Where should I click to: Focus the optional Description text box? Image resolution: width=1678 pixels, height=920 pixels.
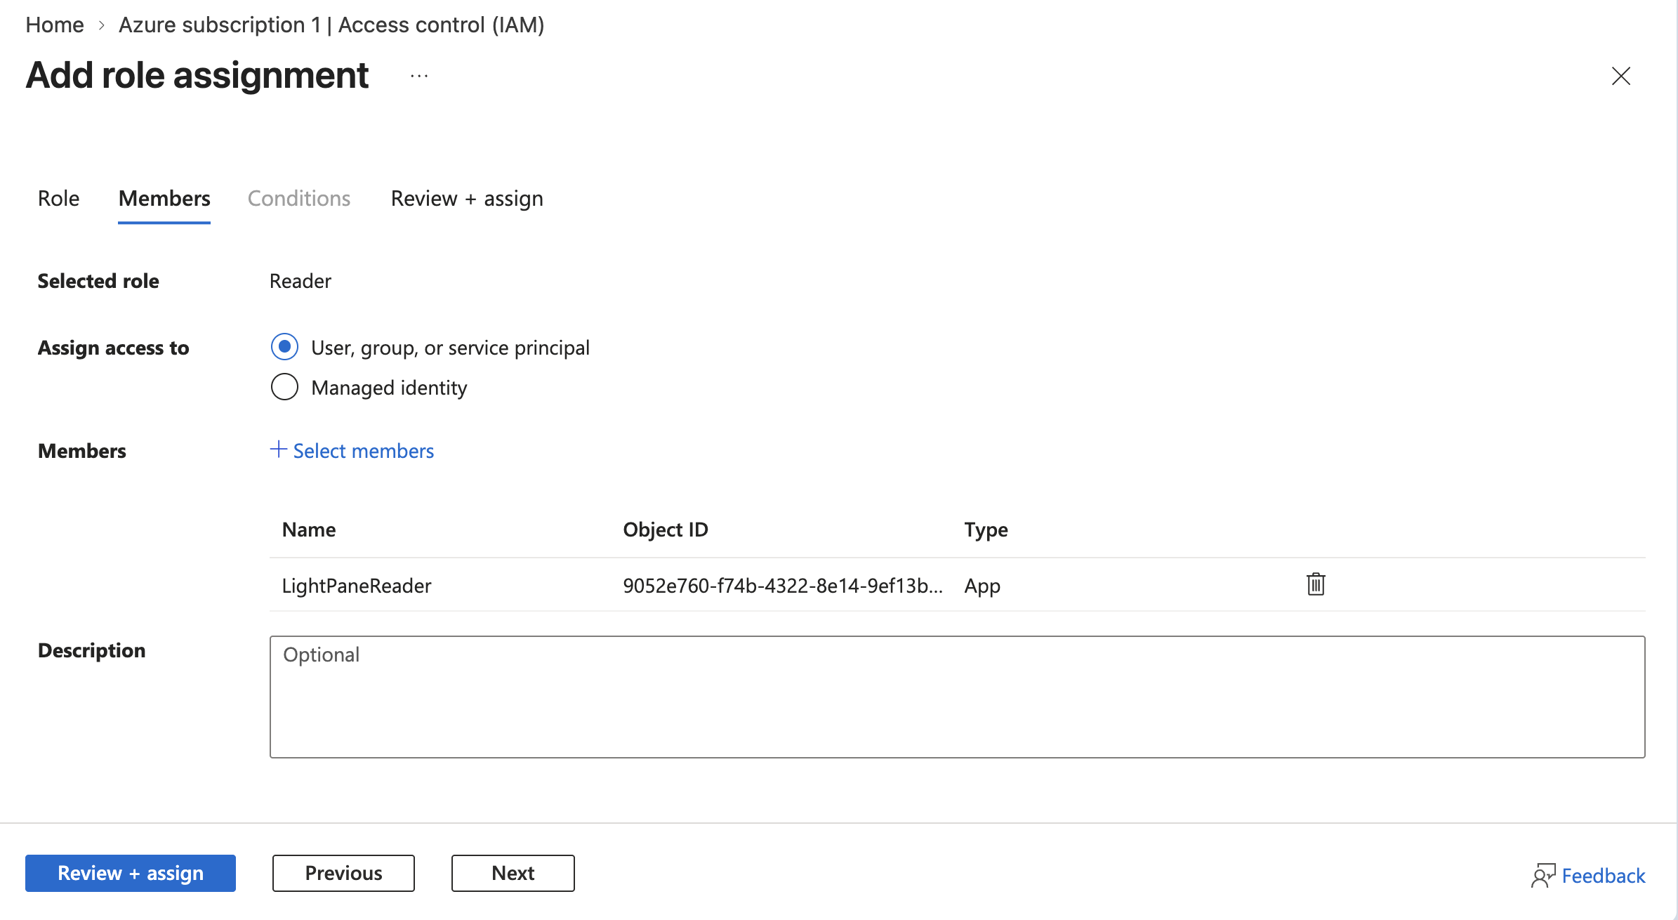tap(958, 697)
